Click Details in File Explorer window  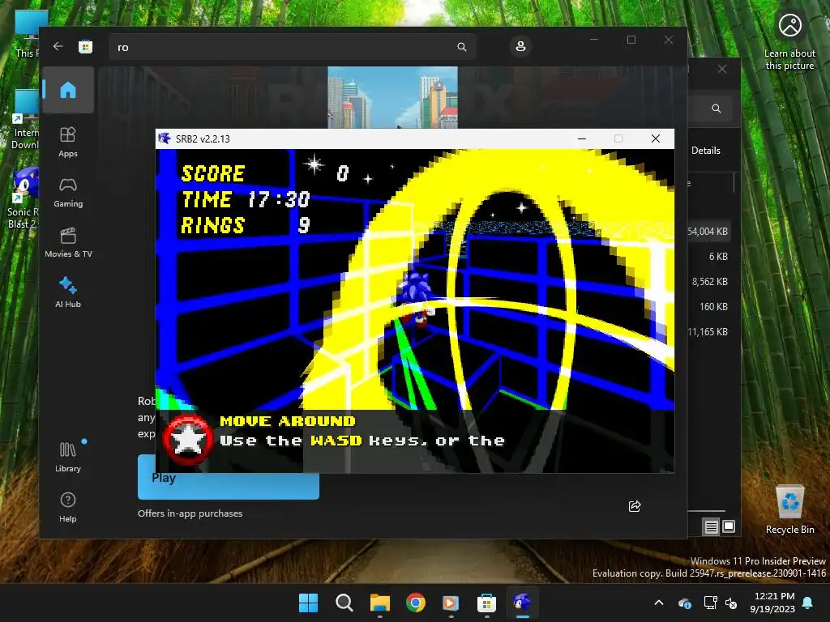[x=706, y=151]
